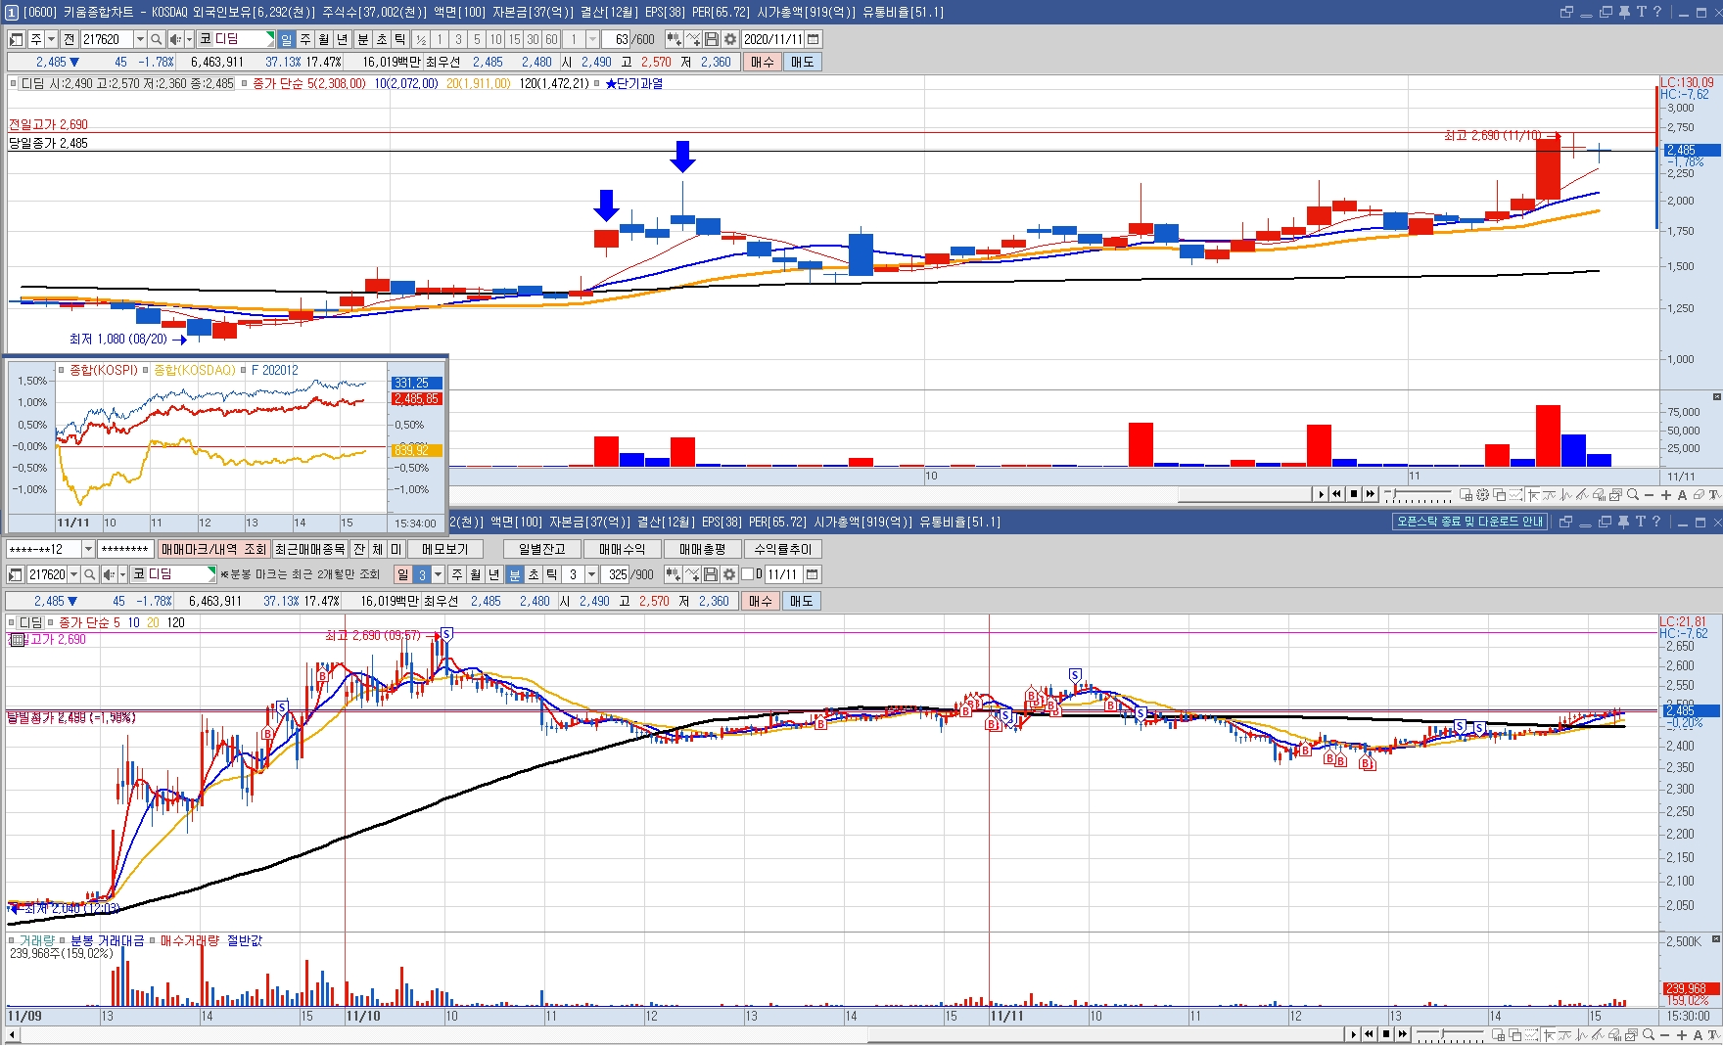Toggle minute '분' period in lower chart
This screenshot has height=1047, width=1723.
click(514, 574)
